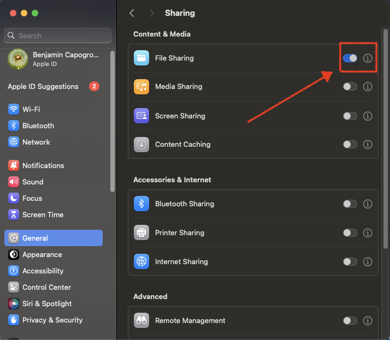Open info for Screen Sharing
Image resolution: width=390 pixels, height=340 pixels.
[368, 116]
